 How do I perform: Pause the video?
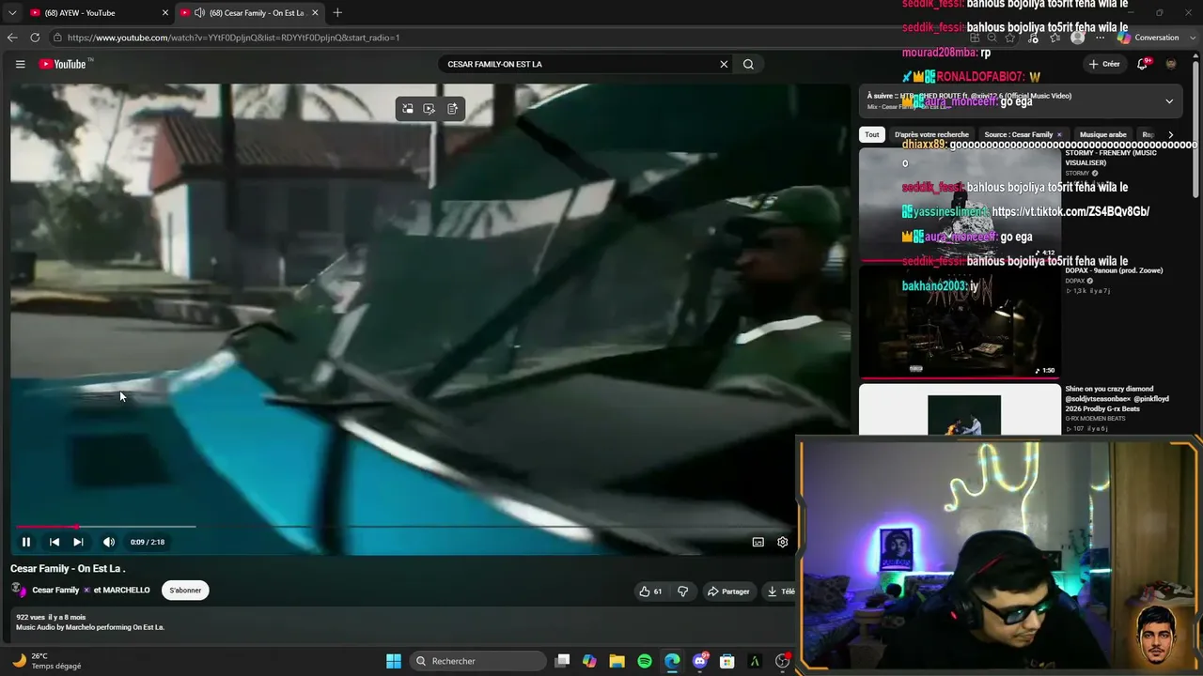26,542
